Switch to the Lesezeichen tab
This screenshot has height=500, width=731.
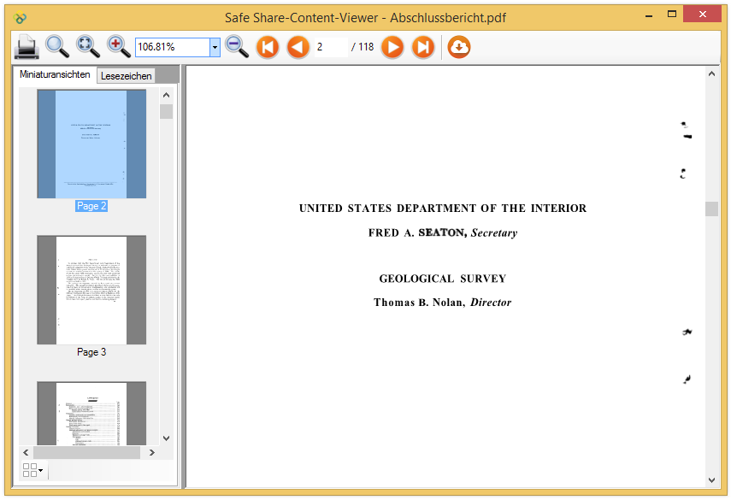(x=126, y=76)
